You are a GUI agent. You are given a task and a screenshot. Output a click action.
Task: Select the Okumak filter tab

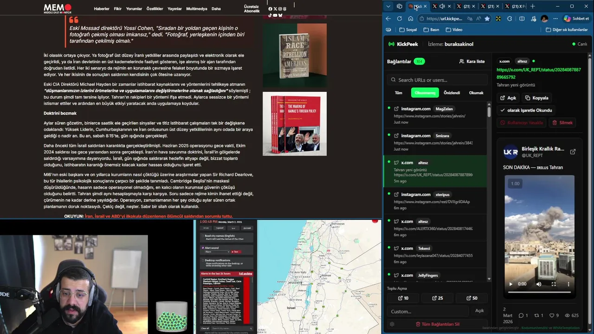(x=476, y=93)
